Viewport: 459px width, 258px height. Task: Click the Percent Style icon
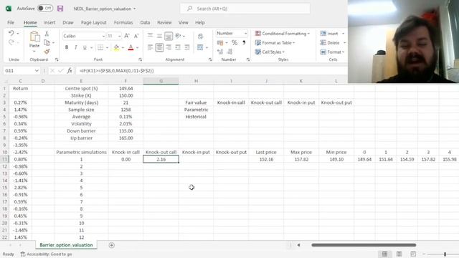(x=235, y=43)
